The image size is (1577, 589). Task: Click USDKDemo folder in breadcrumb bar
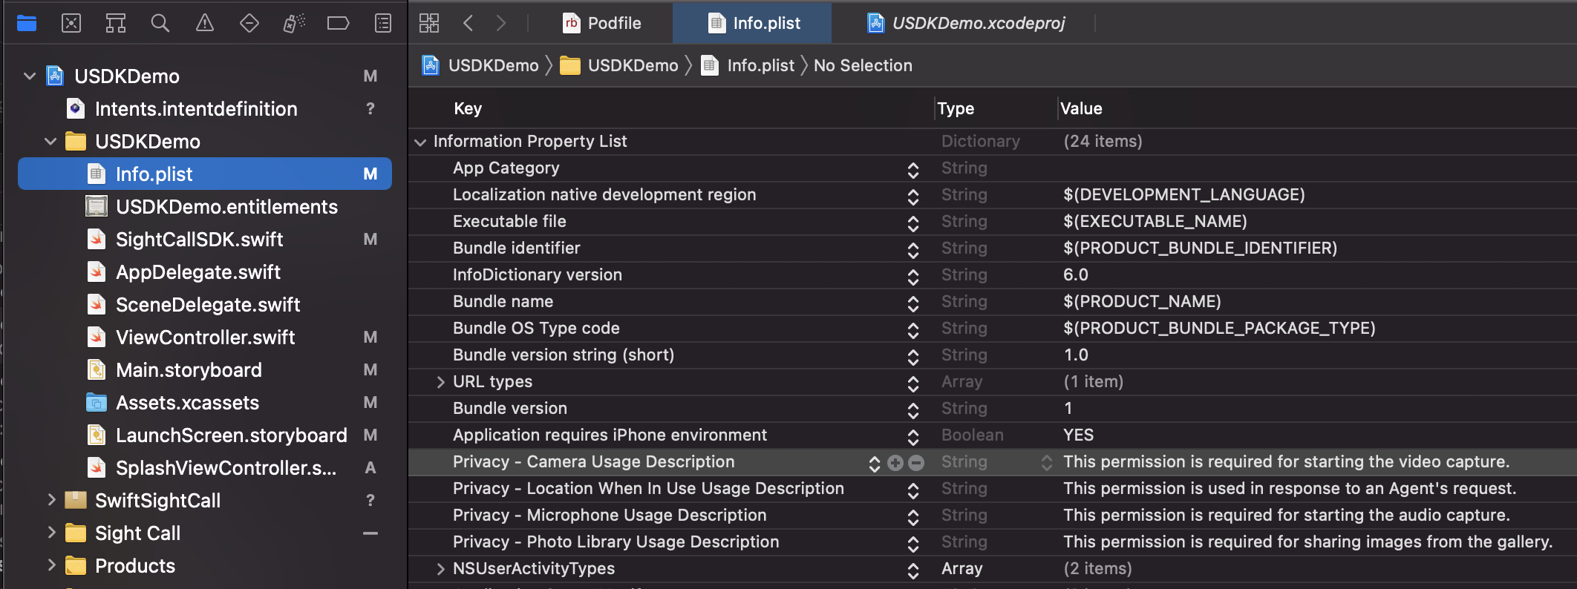click(x=619, y=65)
